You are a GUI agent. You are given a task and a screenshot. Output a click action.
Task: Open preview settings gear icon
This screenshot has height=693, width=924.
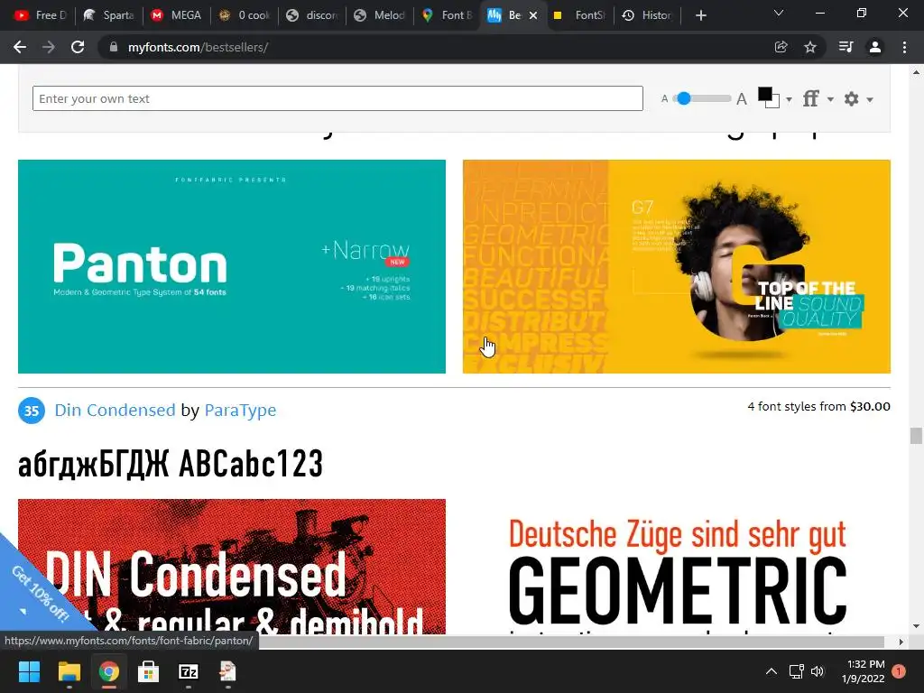click(x=852, y=98)
